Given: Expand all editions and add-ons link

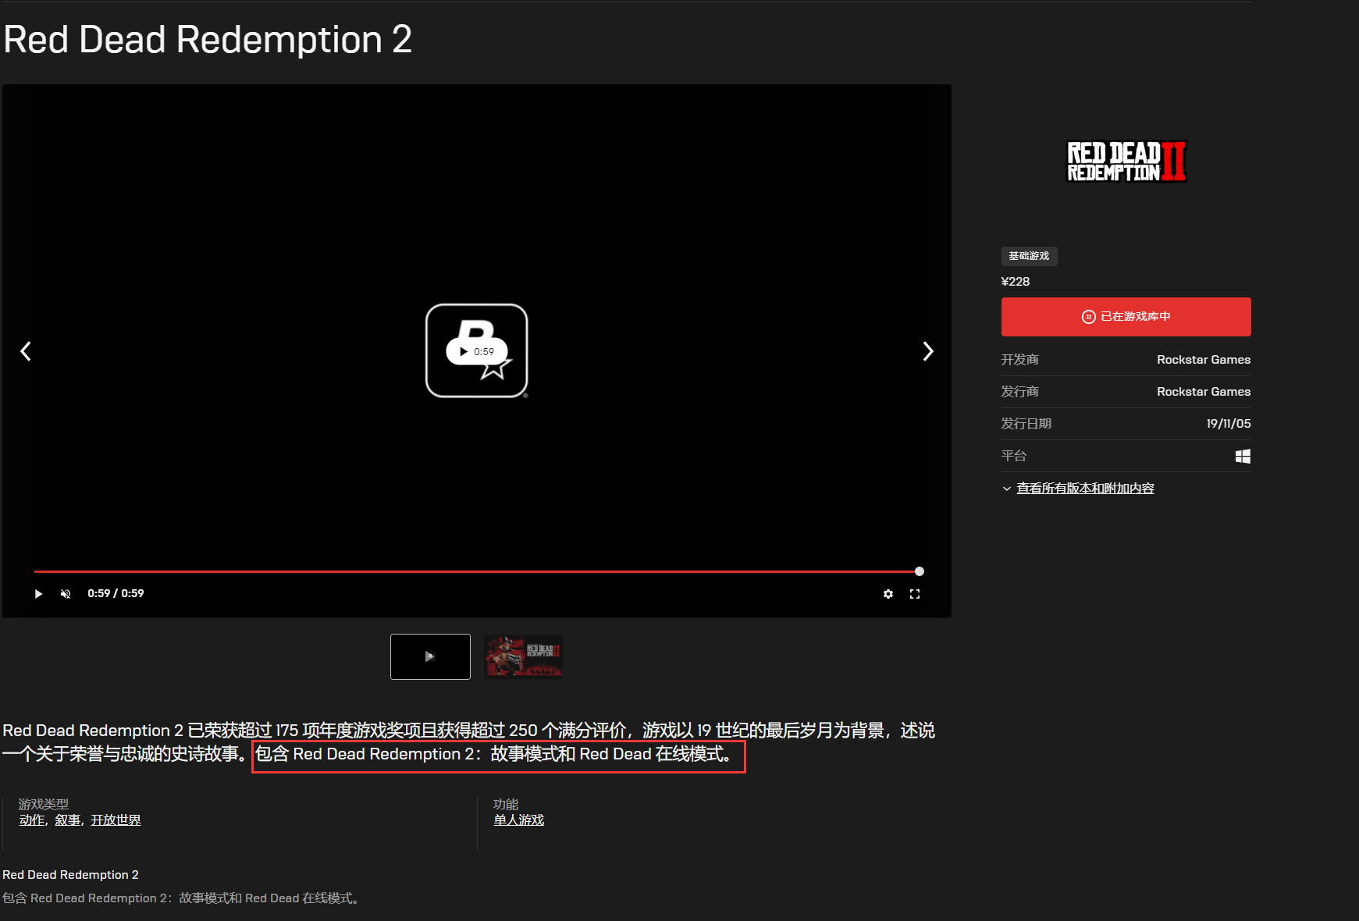Looking at the screenshot, I should click(x=1085, y=489).
